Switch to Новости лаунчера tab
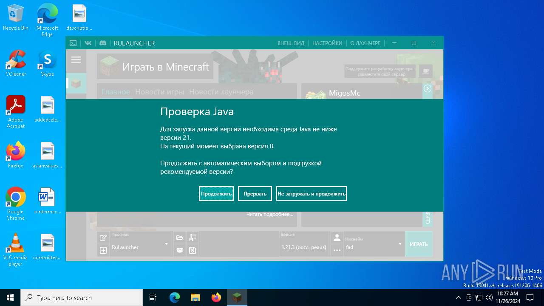Screen dimensions: 544x306 [221, 92]
